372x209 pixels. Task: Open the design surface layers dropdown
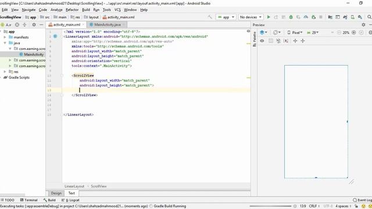263,33
